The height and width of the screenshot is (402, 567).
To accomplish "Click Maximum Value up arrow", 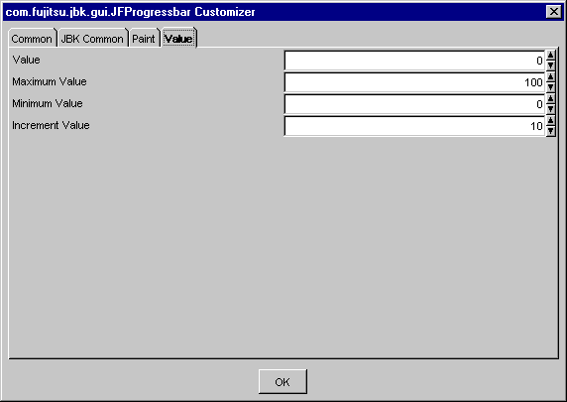I will click(550, 76).
